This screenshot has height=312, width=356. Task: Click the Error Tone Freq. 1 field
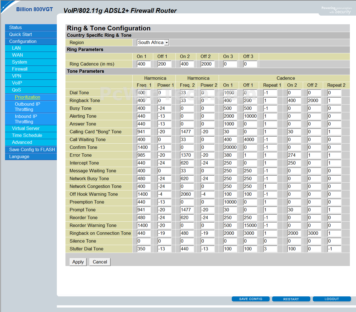(x=144, y=155)
